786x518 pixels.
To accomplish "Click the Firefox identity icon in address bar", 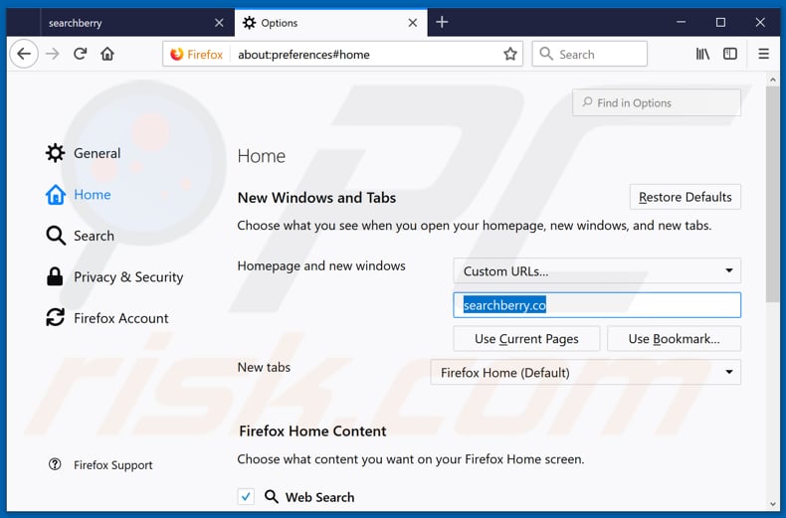I will pos(197,54).
